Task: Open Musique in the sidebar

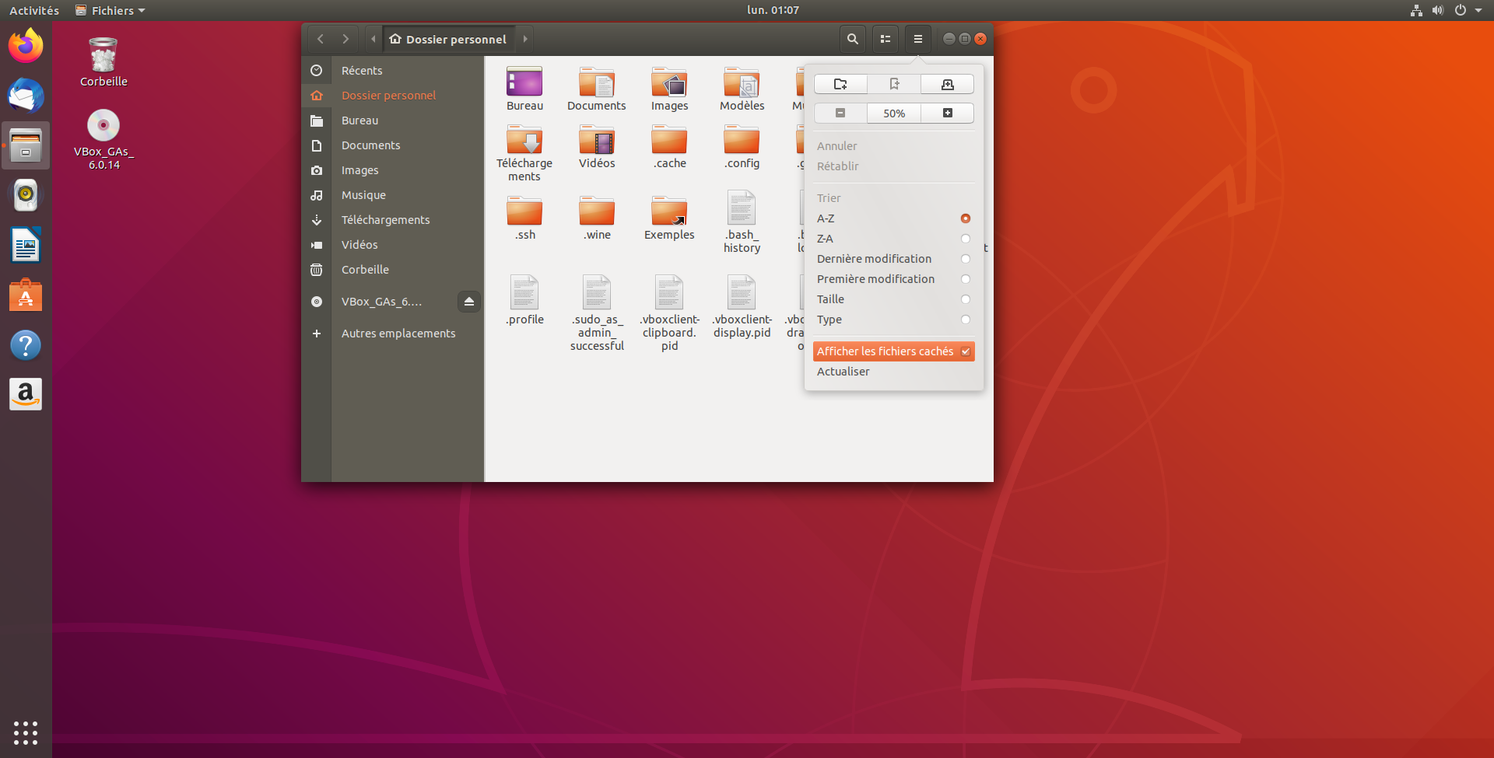Action: pyautogui.click(x=393, y=195)
